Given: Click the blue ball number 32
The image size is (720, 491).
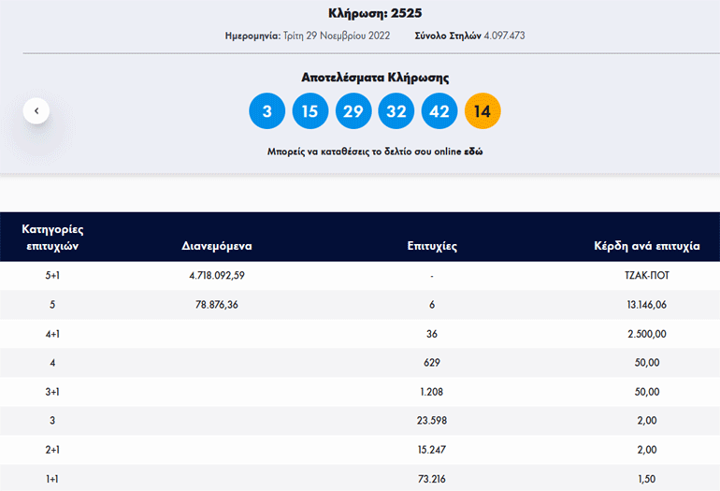Looking at the screenshot, I should click(x=396, y=111).
